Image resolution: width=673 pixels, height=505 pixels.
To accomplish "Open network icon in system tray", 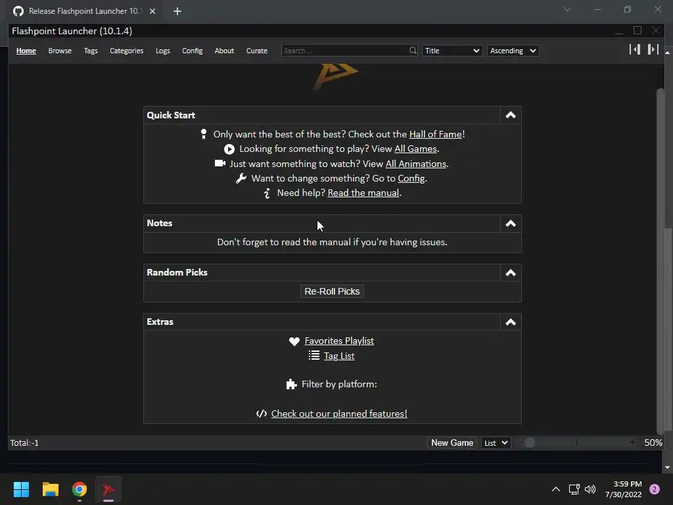I will [x=574, y=489].
